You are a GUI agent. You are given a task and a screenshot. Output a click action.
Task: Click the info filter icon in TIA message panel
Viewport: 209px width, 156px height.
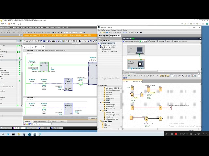[30, 124]
